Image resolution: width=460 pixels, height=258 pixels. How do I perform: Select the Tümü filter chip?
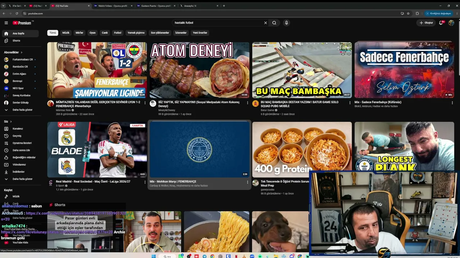(x=53, y=33)
